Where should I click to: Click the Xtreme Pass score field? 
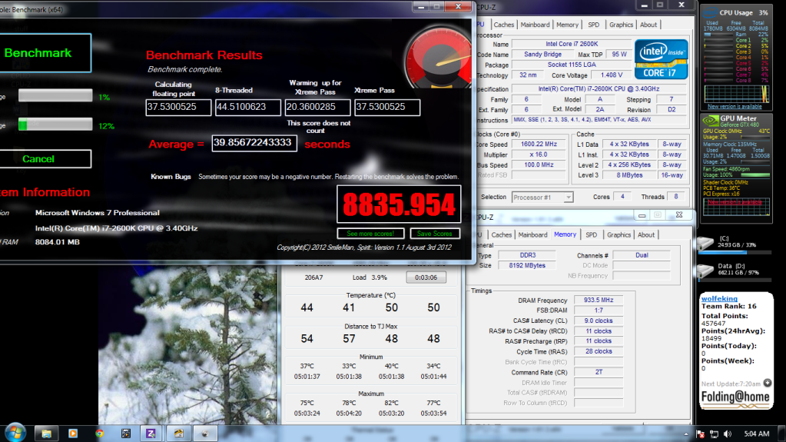point(387,108)
